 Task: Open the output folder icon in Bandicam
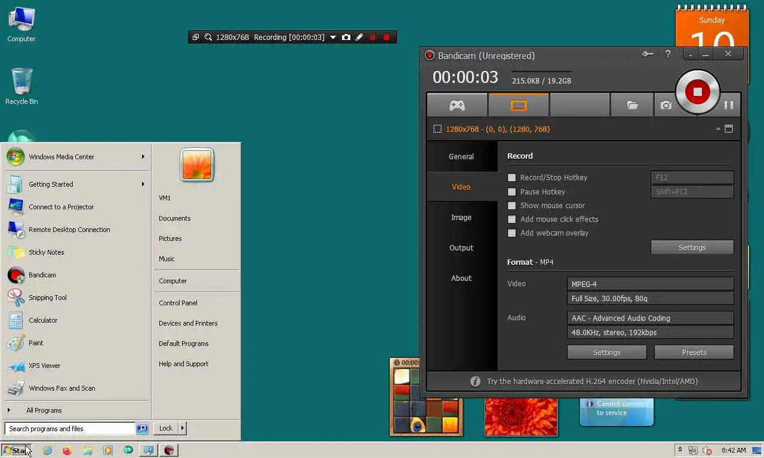(632, 105)
